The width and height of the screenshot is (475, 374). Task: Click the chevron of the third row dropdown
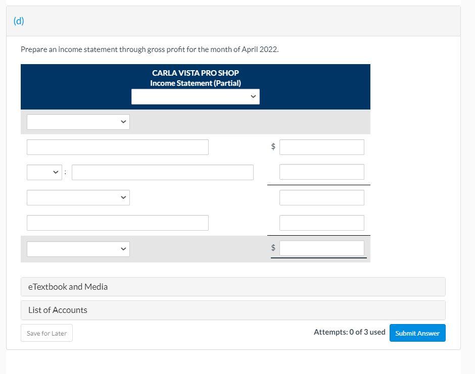click(x=123, y=197)
